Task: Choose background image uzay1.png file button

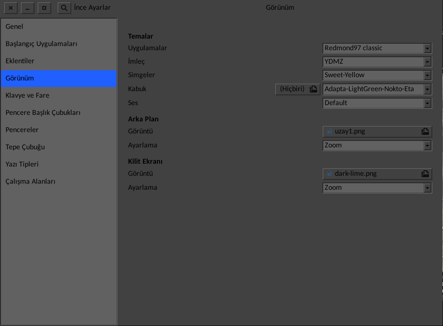Action: pyautogui.click(x=377, y=132)
